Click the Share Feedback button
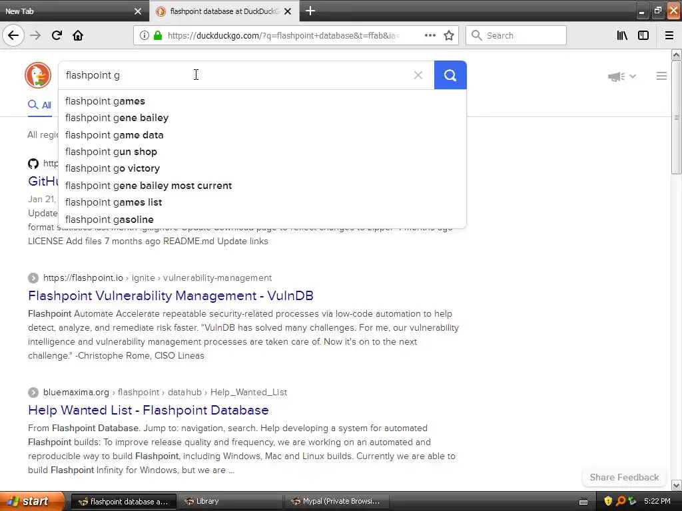The image size is (682, 511). [x=624, y=477]
